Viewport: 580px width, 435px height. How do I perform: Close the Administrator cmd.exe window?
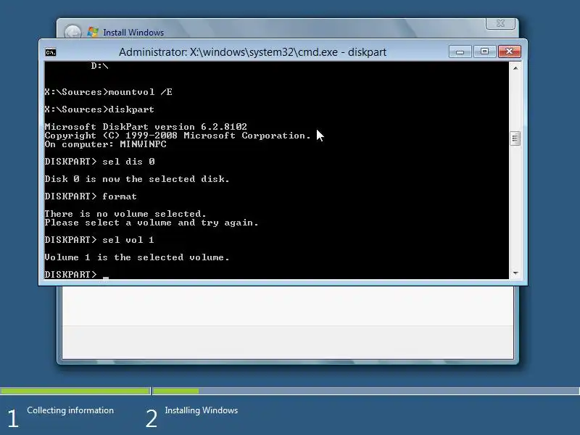510,51
